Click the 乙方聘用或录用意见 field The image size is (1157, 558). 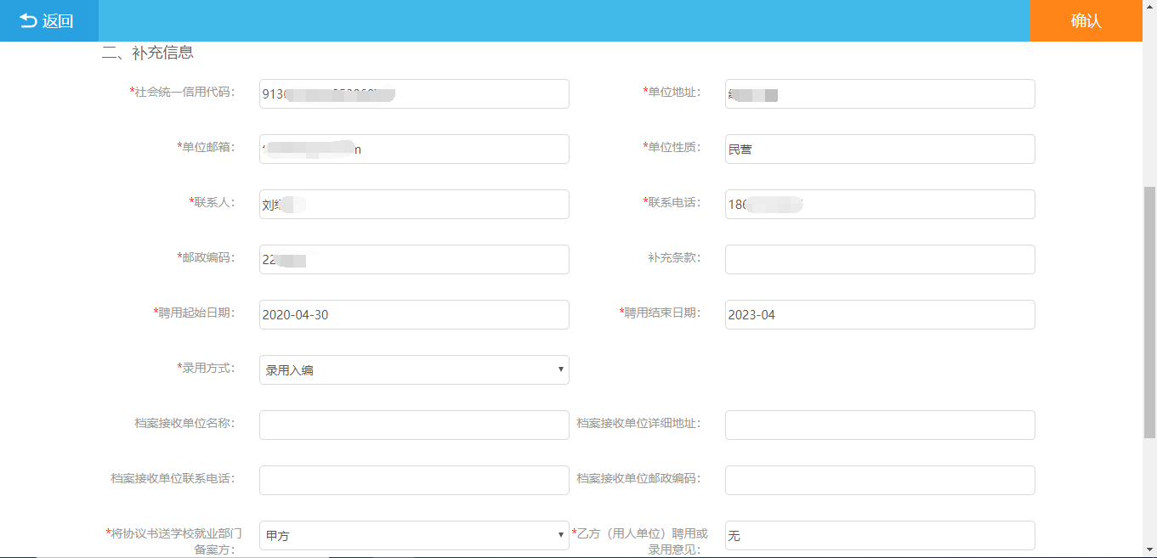click(879, 536)
